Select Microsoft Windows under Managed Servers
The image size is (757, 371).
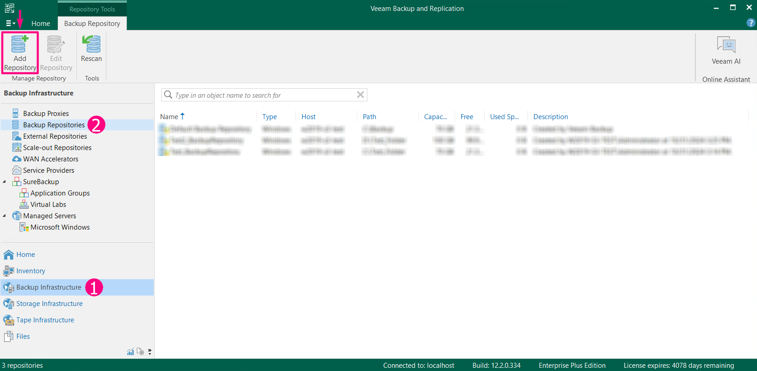(x=60, y=227)
